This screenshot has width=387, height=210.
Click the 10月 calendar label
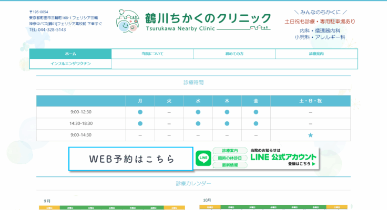point(207,200)
